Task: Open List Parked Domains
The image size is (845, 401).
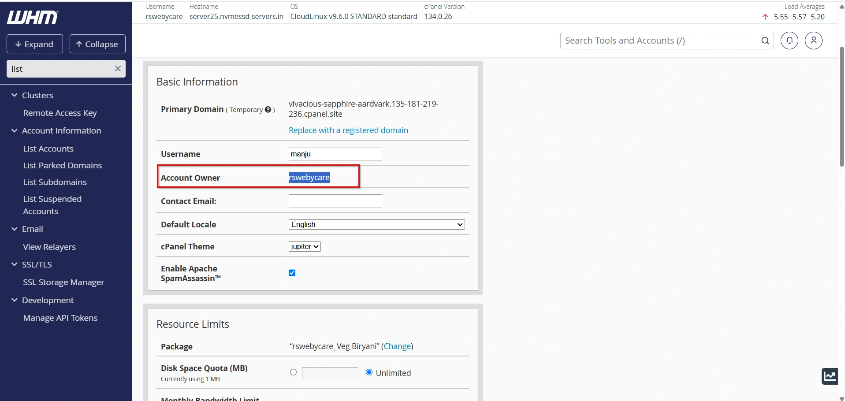Action: [63, 165]
